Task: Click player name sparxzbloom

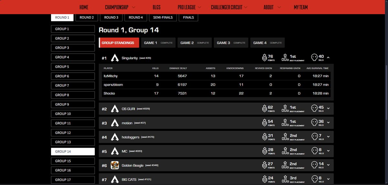Action: [x=113, y=85]
